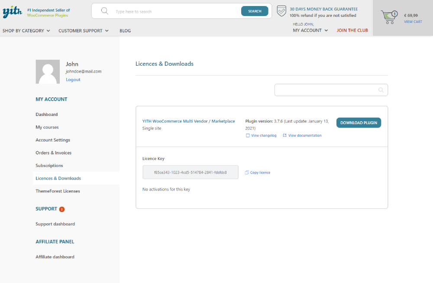
Task: Click the View documentation link text
Action: tap(305, 135)
